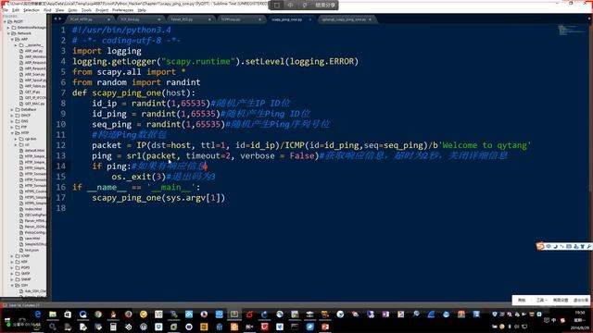Open the Windows Start button
Viewport: 593px width, 333px height.
pos(7,321)
